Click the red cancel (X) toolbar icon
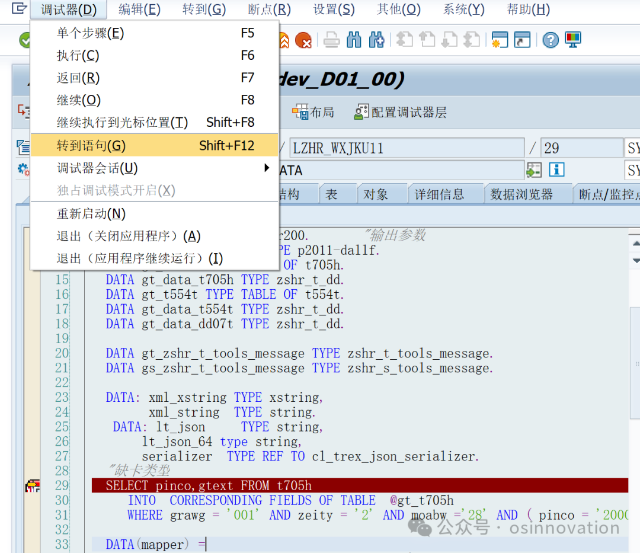 click(x=303, y=40)
